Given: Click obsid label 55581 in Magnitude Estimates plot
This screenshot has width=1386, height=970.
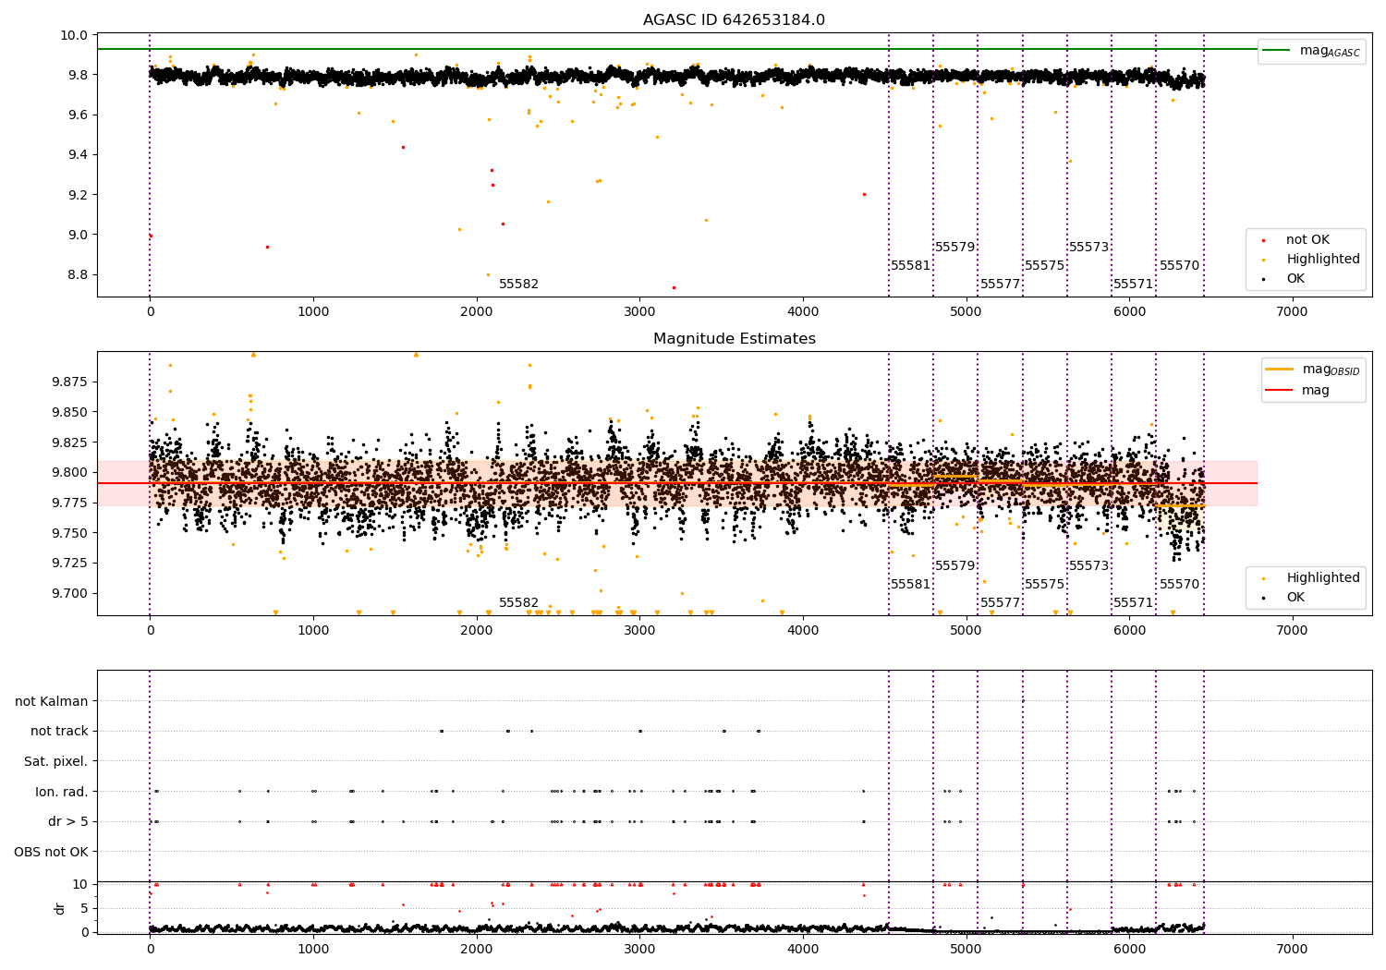Looking at the screenshot, I should pyautogui.click(x=910, y=585).
